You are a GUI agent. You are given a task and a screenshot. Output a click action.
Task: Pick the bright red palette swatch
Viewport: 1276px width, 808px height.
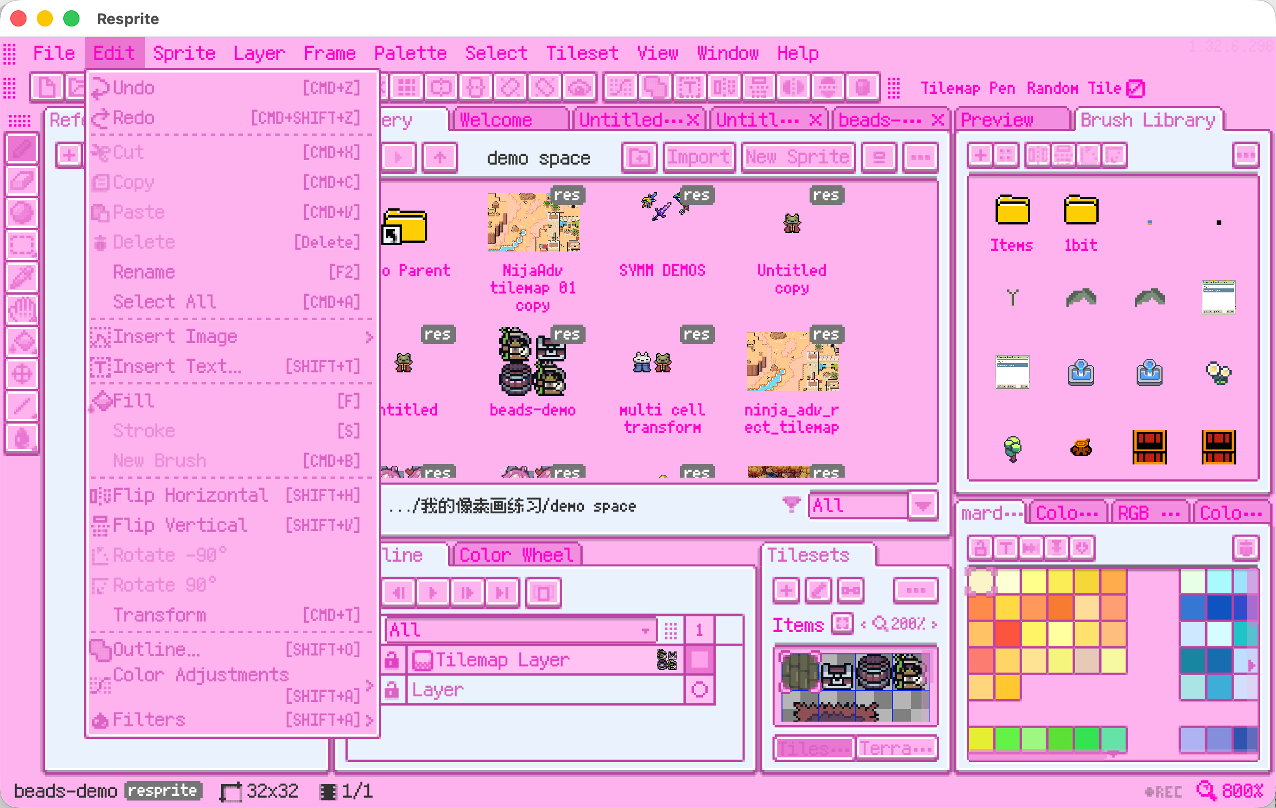pos(1007,634)
